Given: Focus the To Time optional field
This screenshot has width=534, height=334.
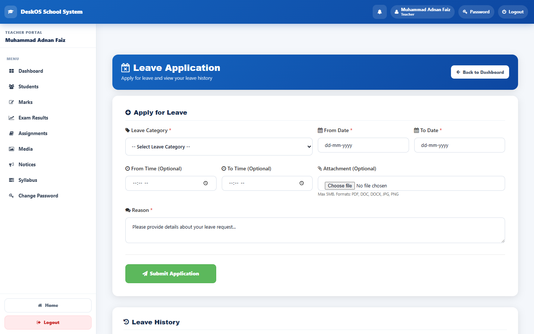Looking at the screenshot, I should (267, 183).
